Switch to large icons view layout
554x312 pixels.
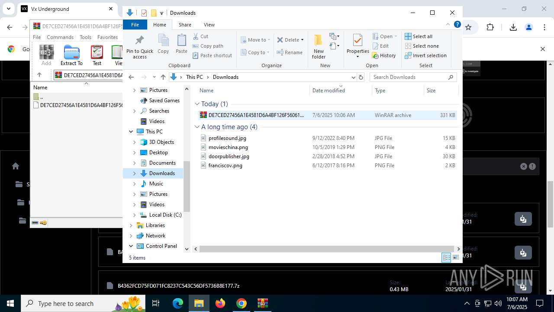[456, 258]
